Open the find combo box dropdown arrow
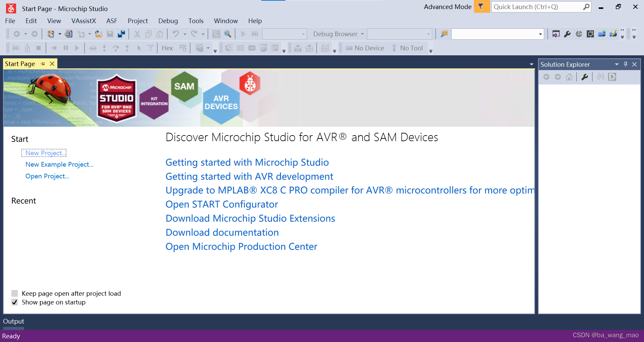This screenshot has height=342, width=644. click(x=540, y=34)
